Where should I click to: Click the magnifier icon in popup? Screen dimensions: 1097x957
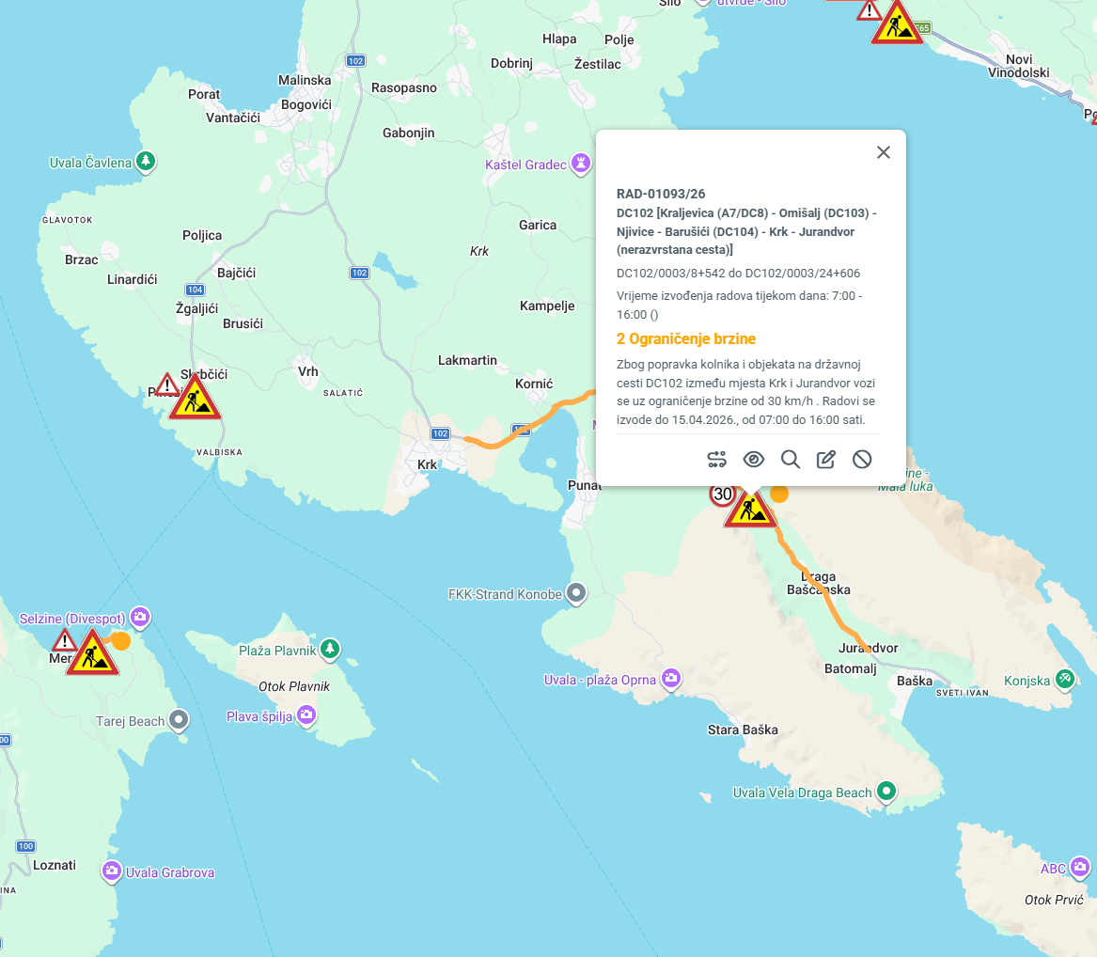point(790,459)
